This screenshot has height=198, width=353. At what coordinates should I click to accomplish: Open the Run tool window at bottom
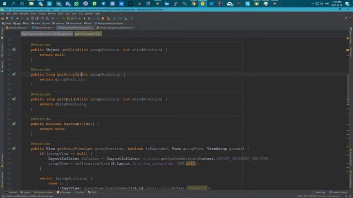click(x=79, y=193)
